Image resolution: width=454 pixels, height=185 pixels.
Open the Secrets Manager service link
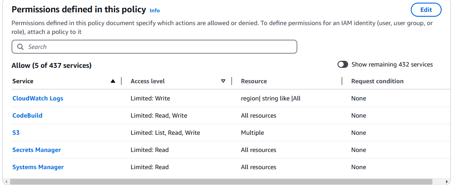37,150
